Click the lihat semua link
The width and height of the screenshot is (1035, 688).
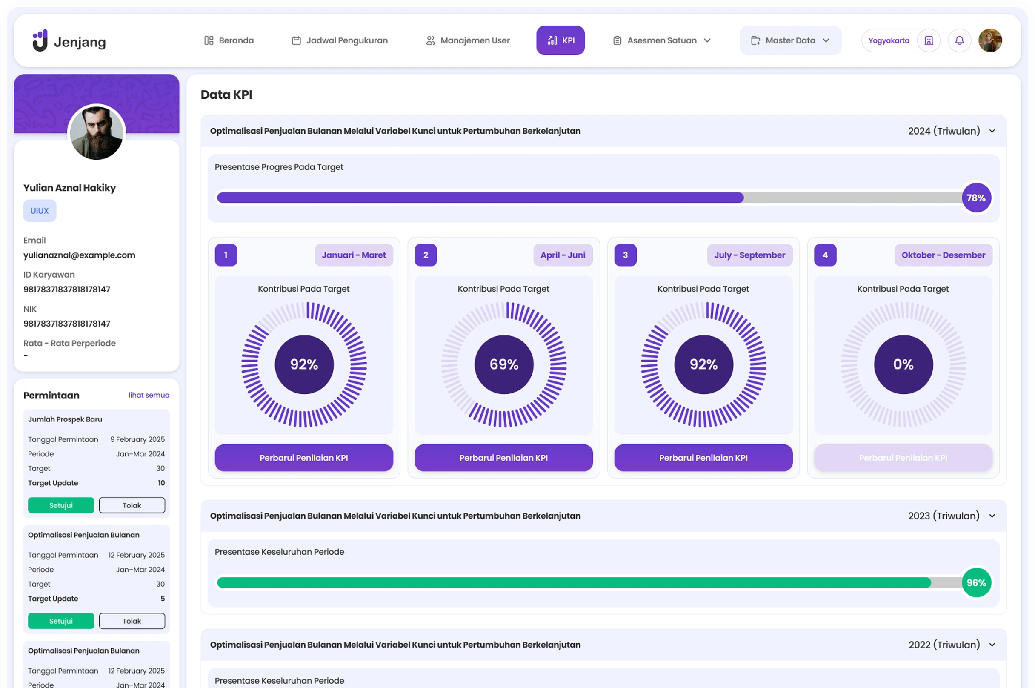coord(149,395)
